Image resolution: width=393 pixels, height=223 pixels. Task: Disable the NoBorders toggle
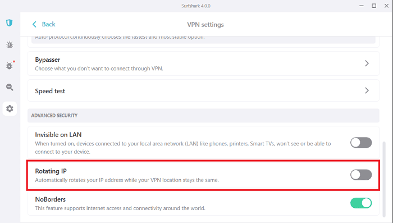coord(361,203)
